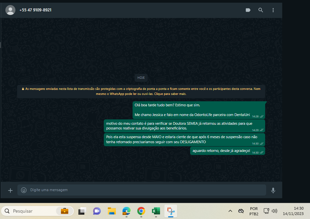Open Google Chrome from taskbar
This screenshot has width=310, height=219.
[x=141, y=211]
